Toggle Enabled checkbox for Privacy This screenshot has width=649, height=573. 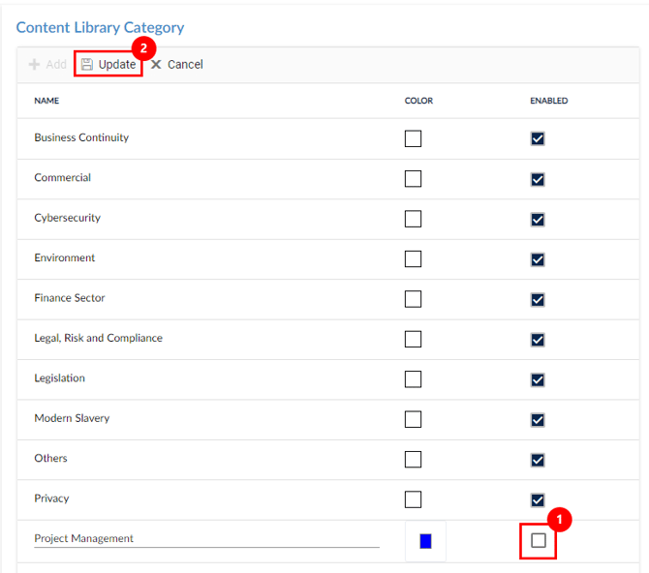(x=538, y=499)
